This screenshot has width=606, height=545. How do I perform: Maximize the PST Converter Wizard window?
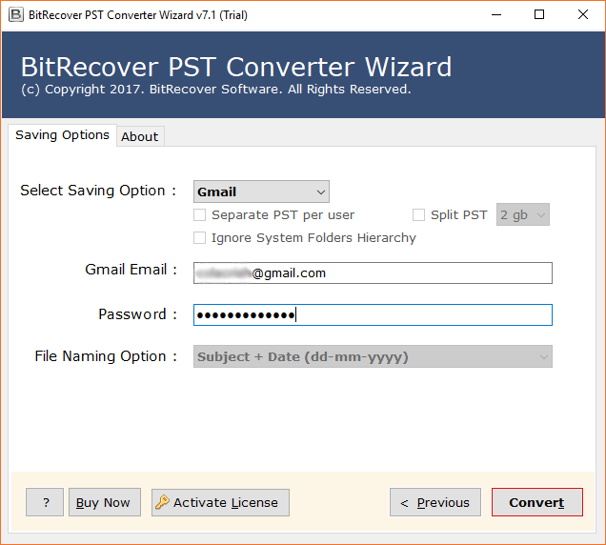pos(539,14)
